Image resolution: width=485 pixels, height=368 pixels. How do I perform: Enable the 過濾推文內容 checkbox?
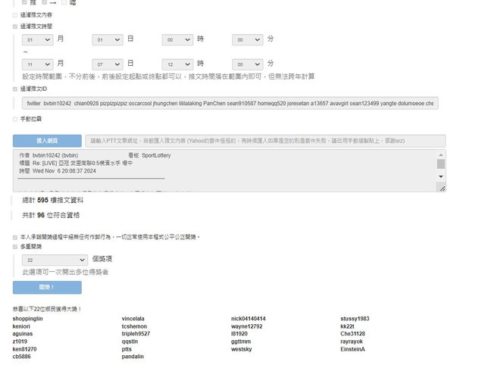click(x=15, y=14)
